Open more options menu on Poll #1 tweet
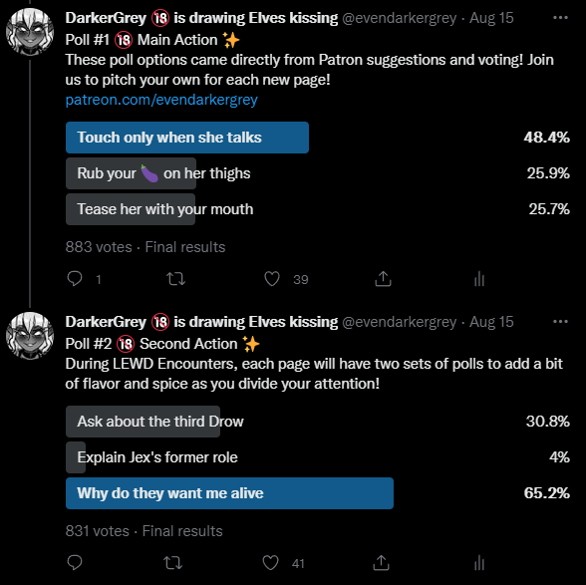Screen dimensions: 586x585 point(560,18)
